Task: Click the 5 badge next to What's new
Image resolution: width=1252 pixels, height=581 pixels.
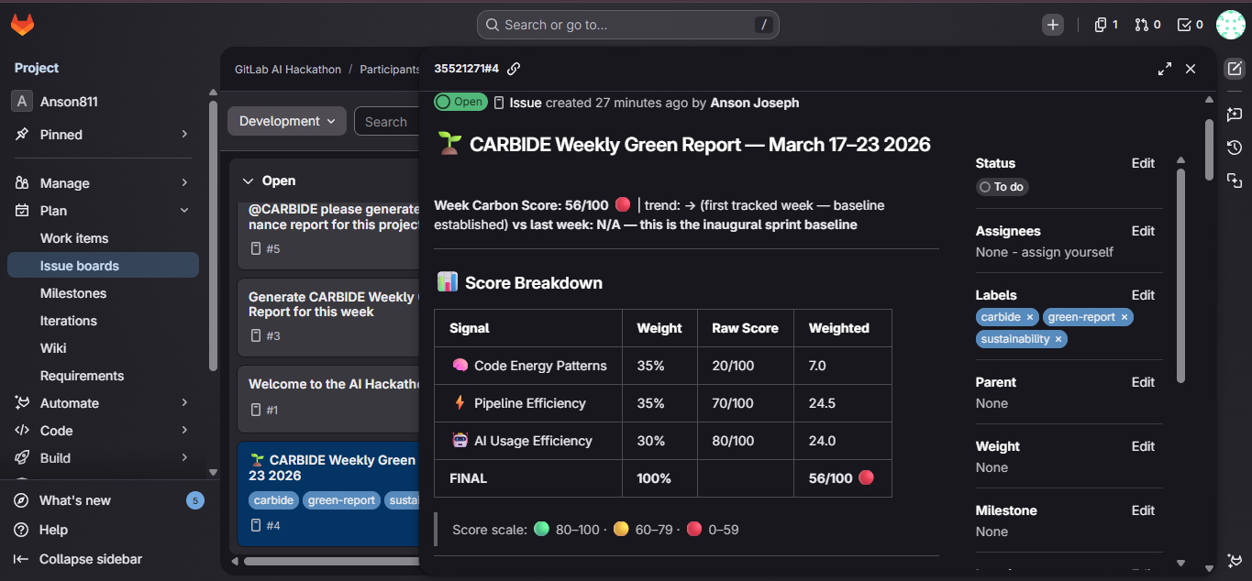Action: [194, 500]
